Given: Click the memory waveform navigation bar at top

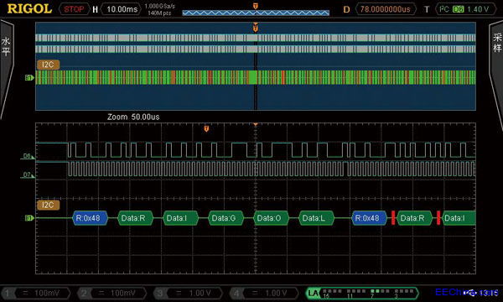Looking at the screenshot, I should coord(256,13).
